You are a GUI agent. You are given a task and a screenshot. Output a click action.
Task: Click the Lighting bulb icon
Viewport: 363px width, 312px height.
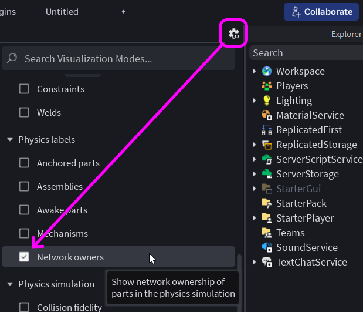[x=267, y=100]
